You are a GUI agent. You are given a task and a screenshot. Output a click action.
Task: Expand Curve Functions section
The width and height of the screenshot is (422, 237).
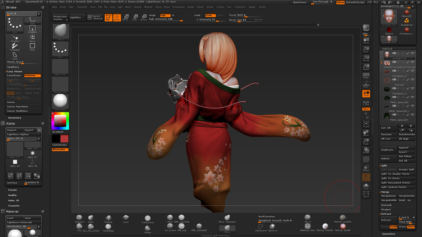(17, 106)
